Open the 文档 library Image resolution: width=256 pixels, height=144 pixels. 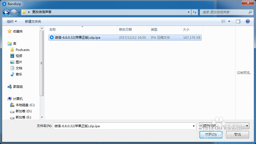tap(19, 68)
